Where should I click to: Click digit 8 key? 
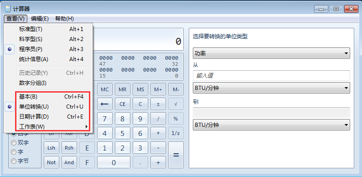click(122, 119)
